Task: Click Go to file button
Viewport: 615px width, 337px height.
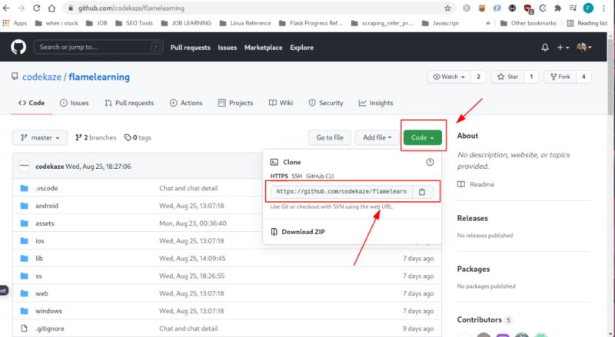Action: click(330, 137)
